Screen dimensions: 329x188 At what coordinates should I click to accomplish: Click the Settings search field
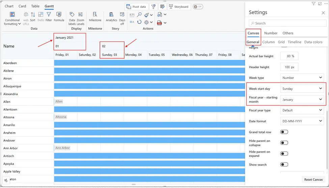pos(287,23)
